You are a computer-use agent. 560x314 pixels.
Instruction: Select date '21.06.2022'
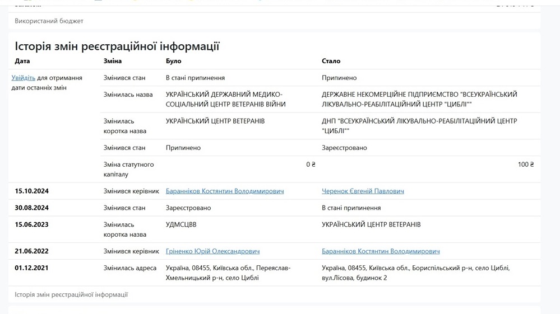[x=31, y=251]
